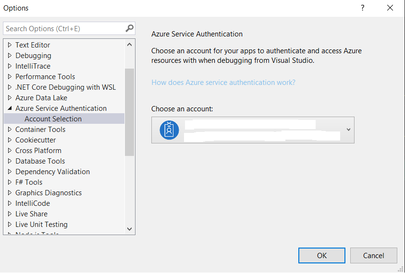The image size is (405, 273).
Task: Expand .NET Core Debugging with WSL
Action: pyautogui.click(x=10, y=87)
